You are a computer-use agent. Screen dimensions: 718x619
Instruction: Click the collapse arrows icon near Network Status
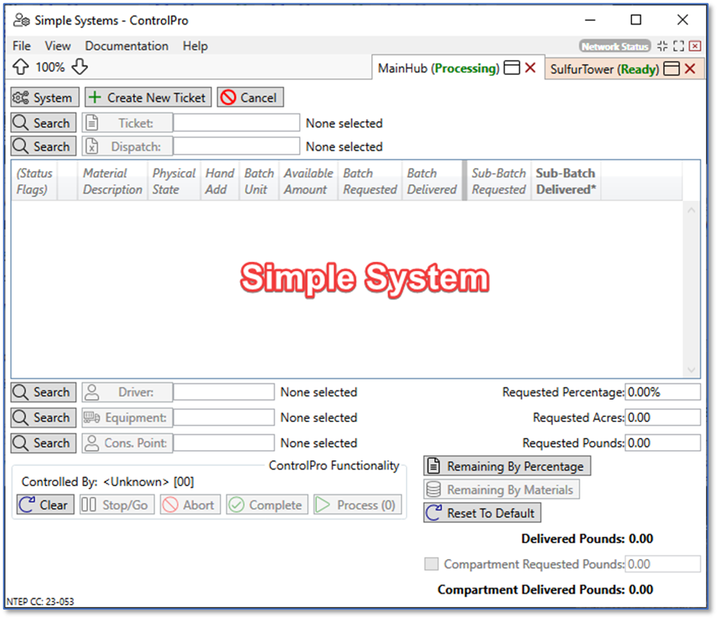coord(662,46)
